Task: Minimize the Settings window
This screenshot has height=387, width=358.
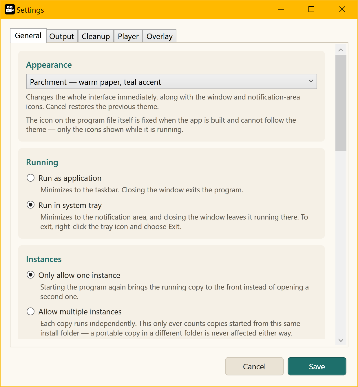Action: coord(281,10)
